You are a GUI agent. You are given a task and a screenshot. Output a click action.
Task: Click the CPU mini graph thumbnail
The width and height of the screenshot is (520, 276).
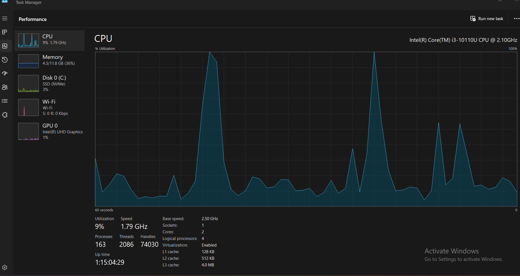pyautogui.click(x=28, y=40)
